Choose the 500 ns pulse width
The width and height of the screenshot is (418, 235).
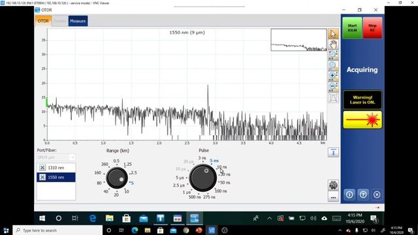pos(195,197)
